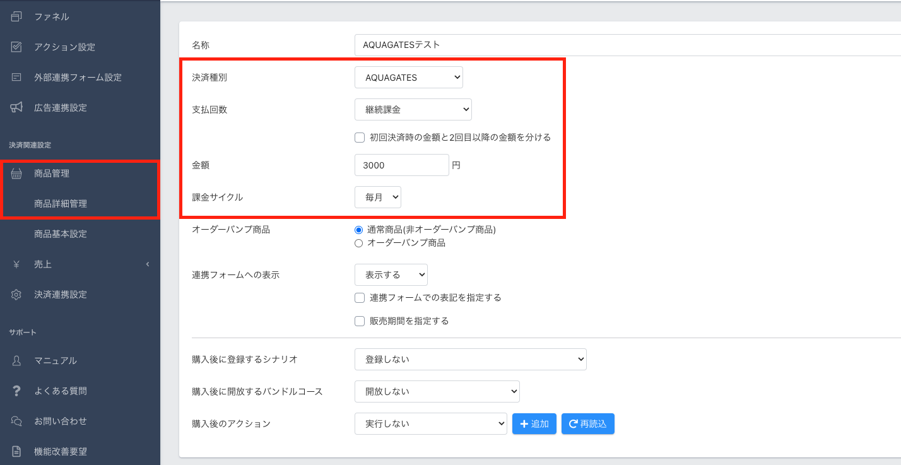Click the payment integration gear icon
Screen dimensions: 901x465
pos(16,295)
